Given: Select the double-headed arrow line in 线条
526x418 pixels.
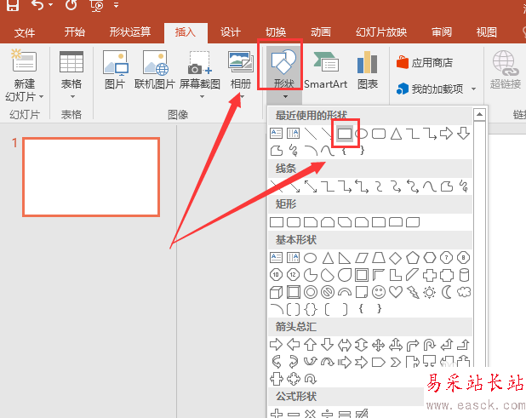Looking at the screenshot, I should tap(311, 186).
